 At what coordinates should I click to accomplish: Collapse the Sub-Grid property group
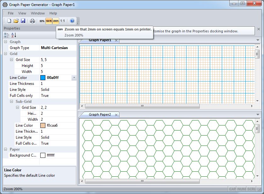tap(12, 102)
